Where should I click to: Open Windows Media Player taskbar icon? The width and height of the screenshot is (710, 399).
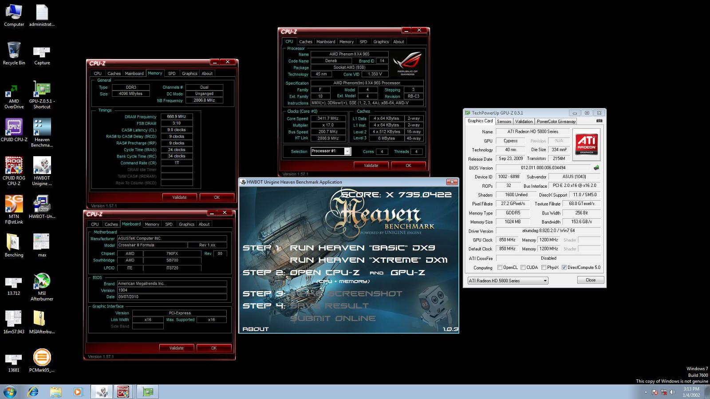[x=78, y=392]
